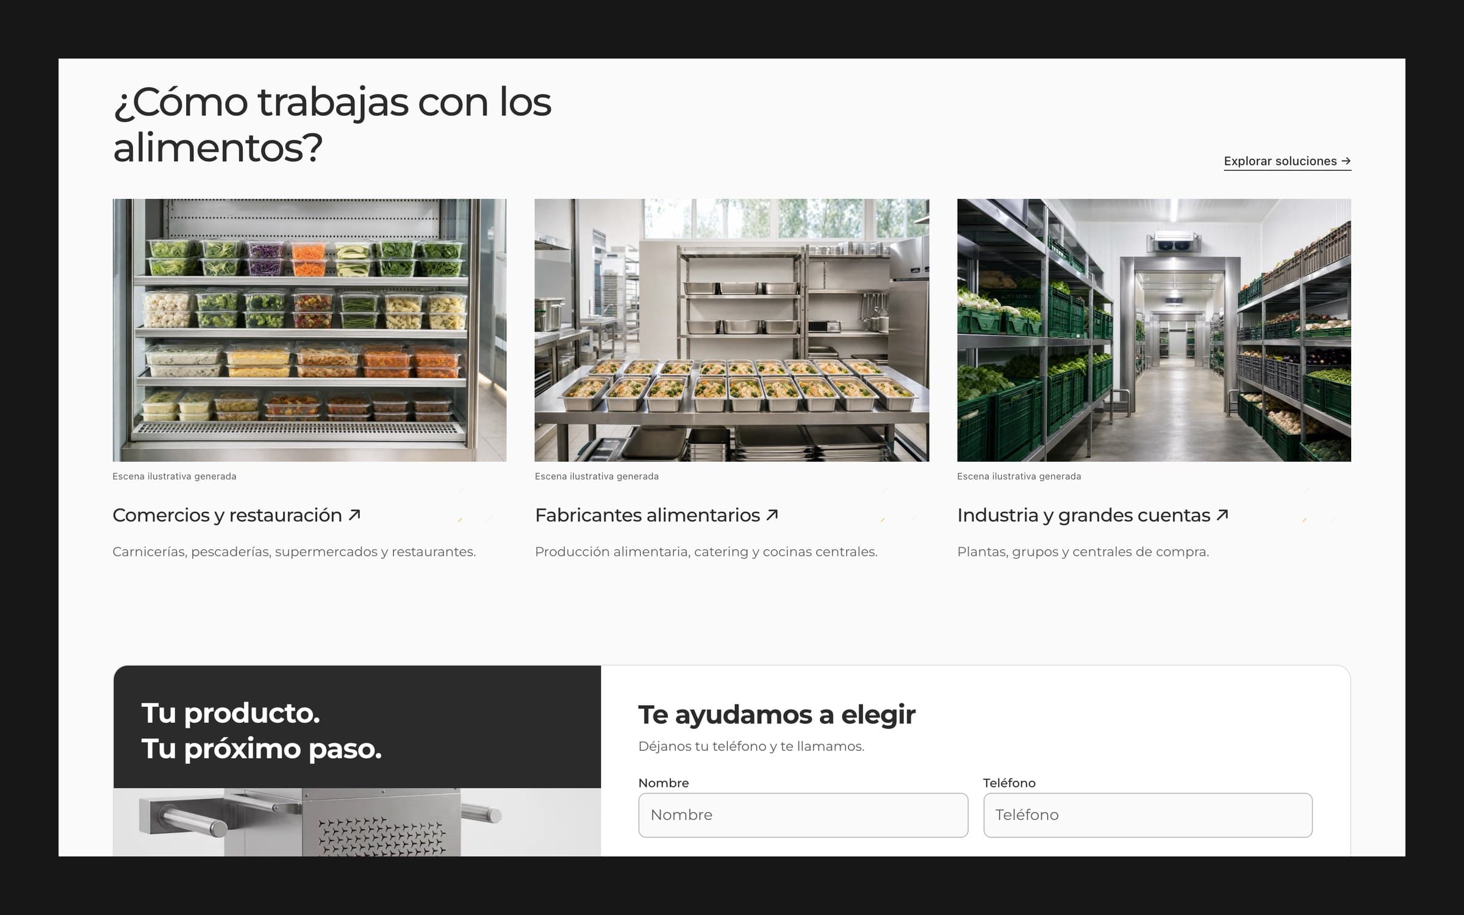1464x915 pixels.
Task: Click the cold storage warehouse photo
Action: pyautogui.click(x=1154, y=330)
